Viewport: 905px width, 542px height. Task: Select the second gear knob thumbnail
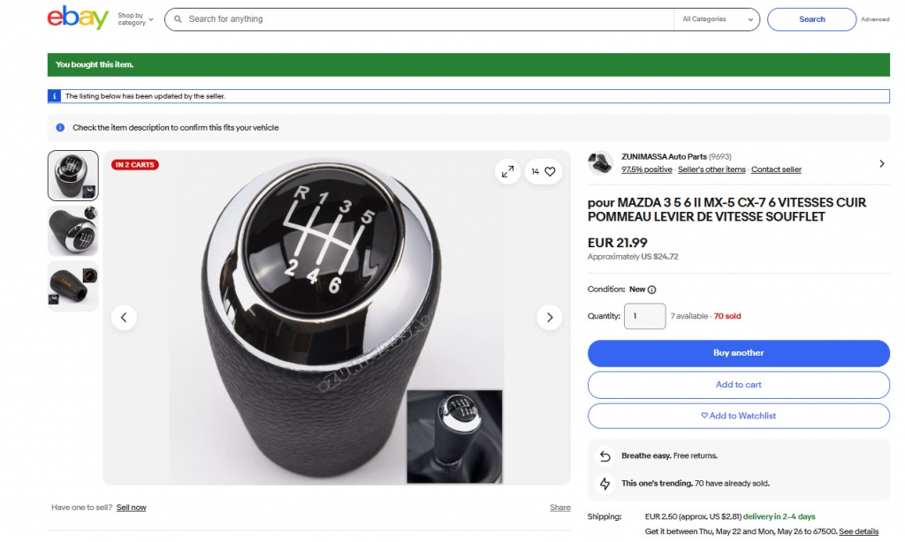[72, 230]
